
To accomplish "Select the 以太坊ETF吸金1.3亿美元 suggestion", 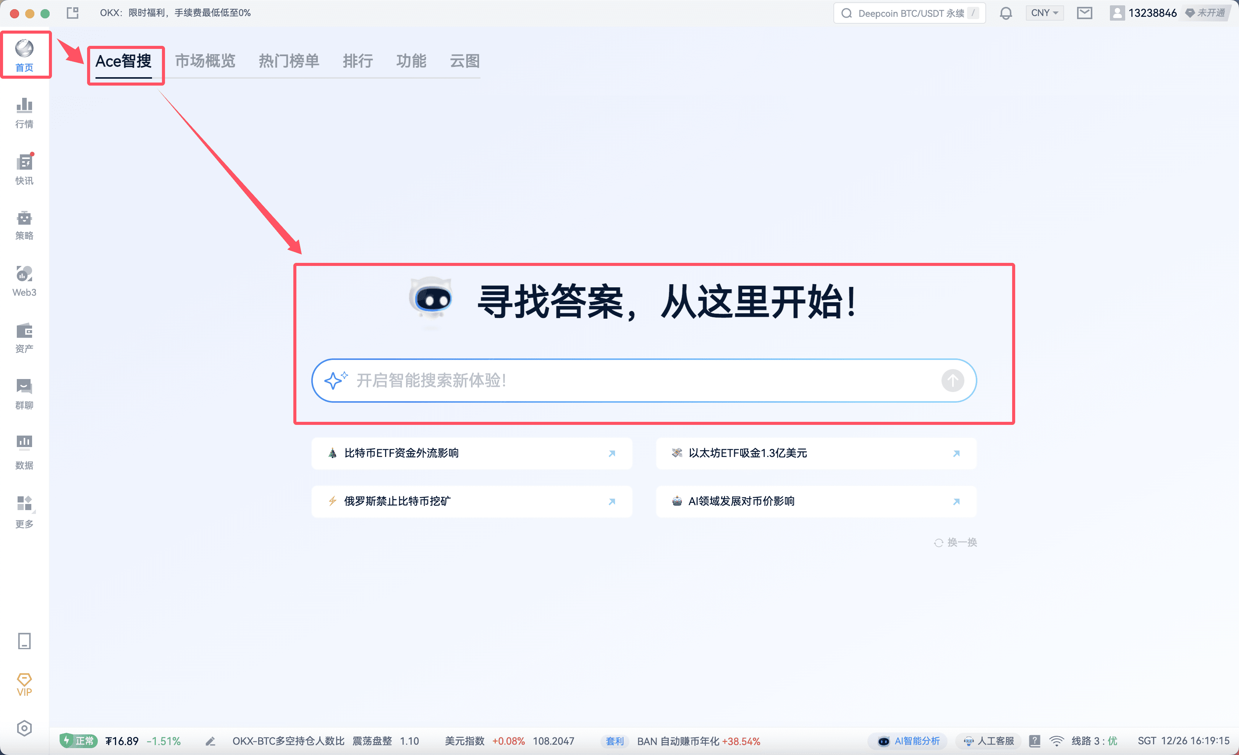I will click(x=816, y=453).
